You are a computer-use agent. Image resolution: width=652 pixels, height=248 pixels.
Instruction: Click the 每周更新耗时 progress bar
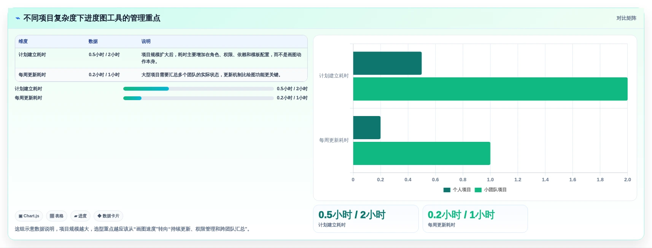tap(198, 98)
